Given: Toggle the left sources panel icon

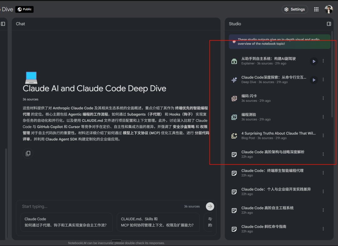Looking at the screenshot, I should 3,24.
